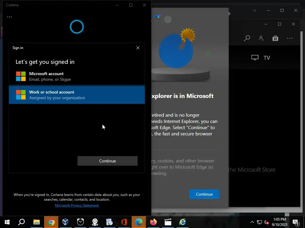The width and height of the screenshot is (305, 228).
Task: Open VirtualBox cube icon on the taskbar
Action: [65, 222]
